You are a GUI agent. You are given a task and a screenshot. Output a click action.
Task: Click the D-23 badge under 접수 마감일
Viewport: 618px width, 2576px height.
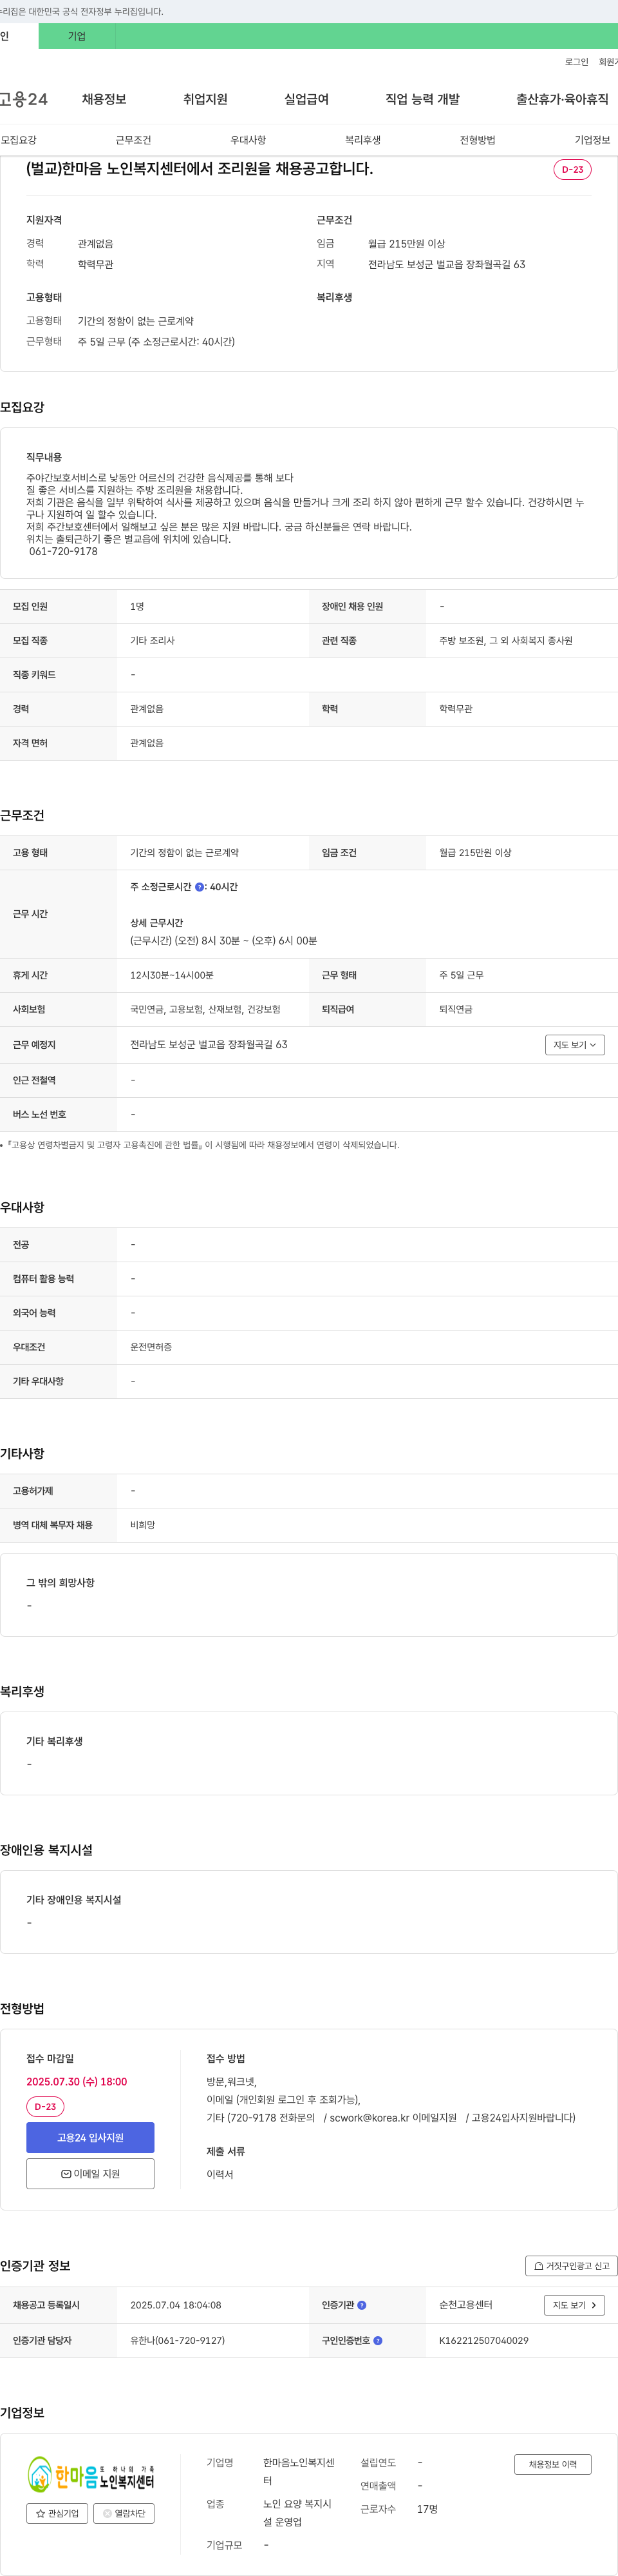(x=45, y=2106)
